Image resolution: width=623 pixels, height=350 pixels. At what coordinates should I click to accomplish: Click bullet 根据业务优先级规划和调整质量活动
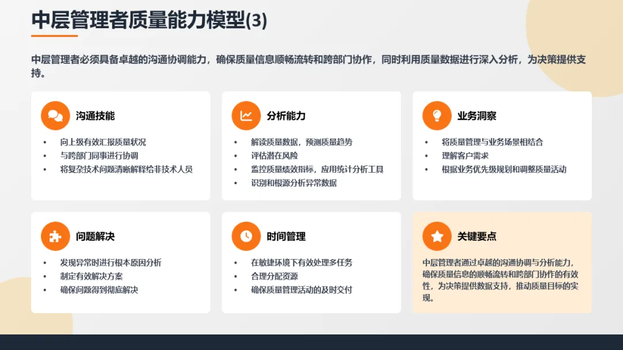[x=504, y=169]
